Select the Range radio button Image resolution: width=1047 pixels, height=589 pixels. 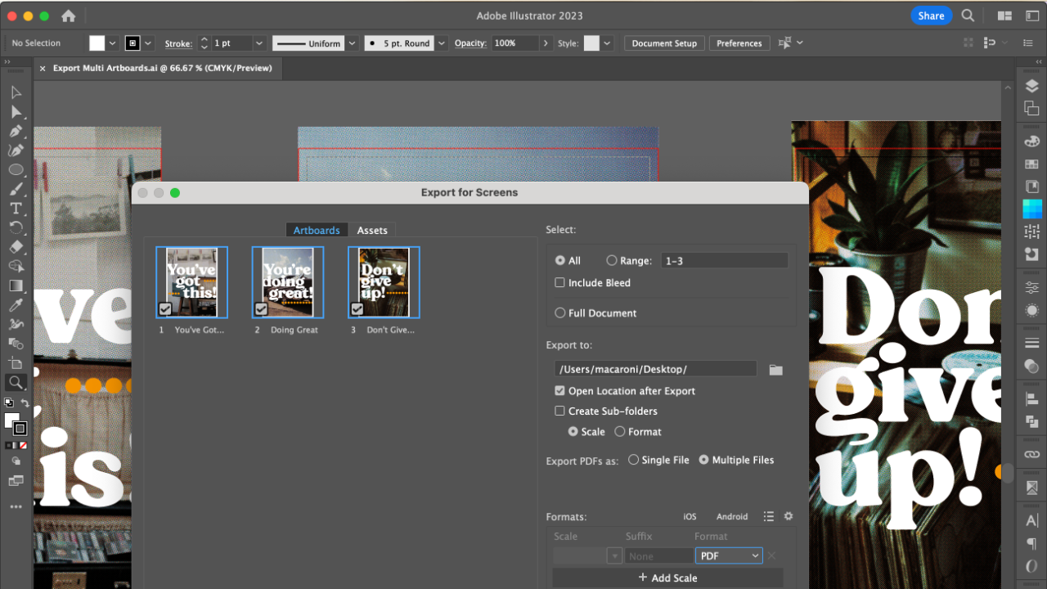coord(612,260)
